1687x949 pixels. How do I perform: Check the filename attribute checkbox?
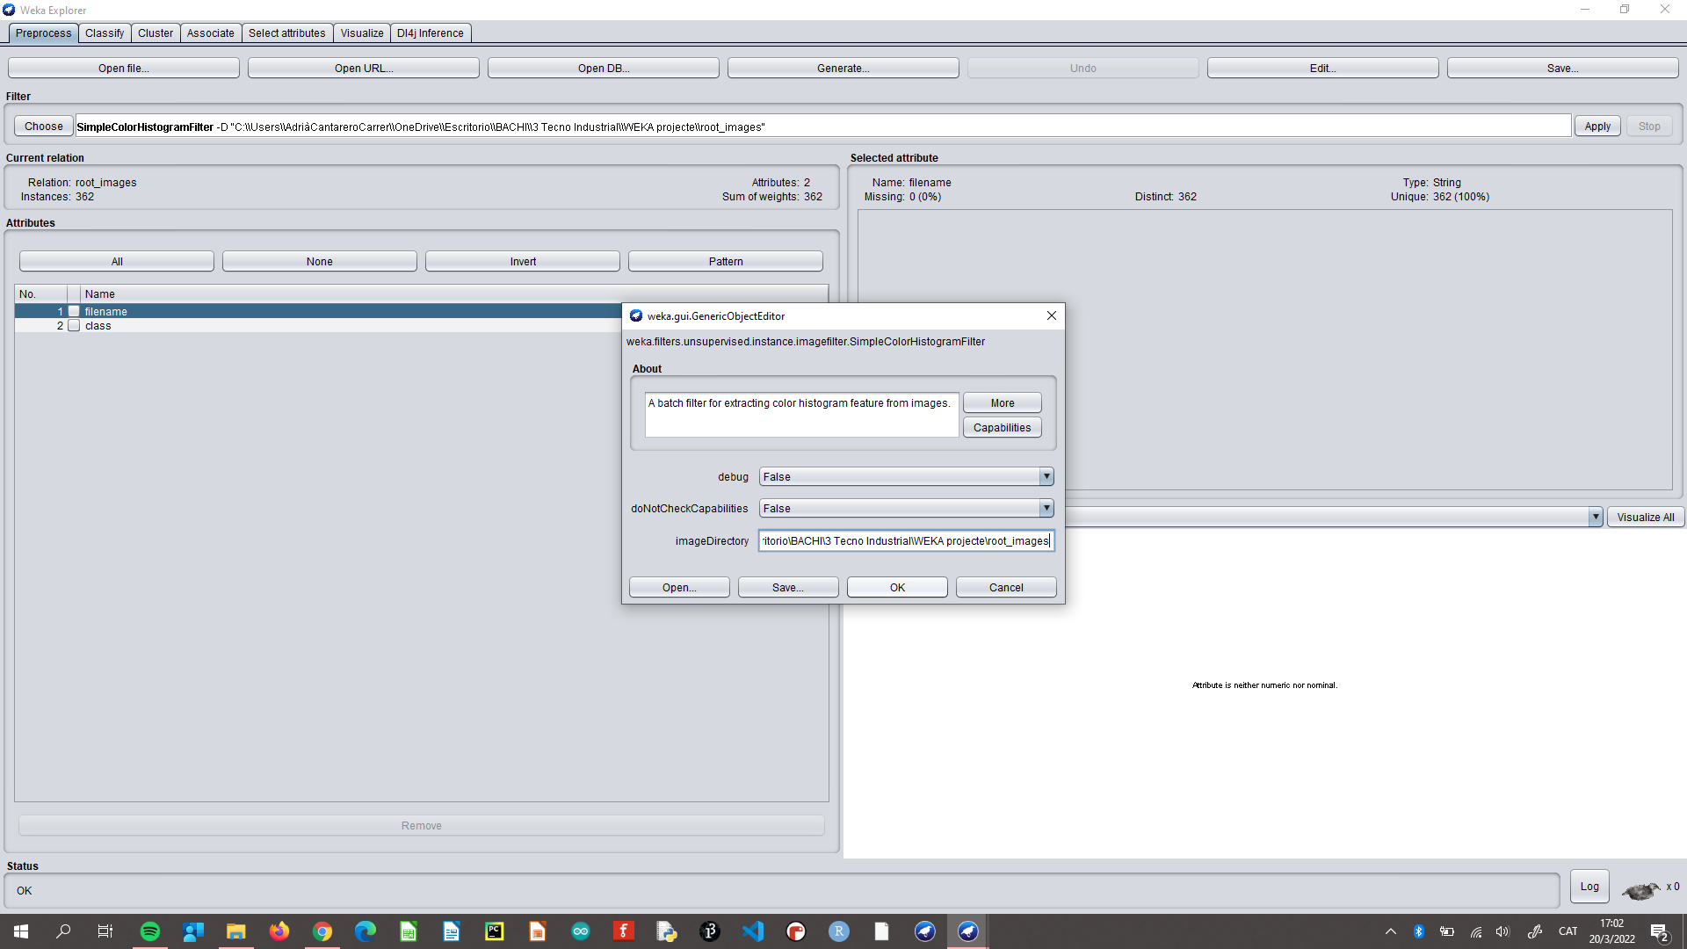(x=75, y=312)
